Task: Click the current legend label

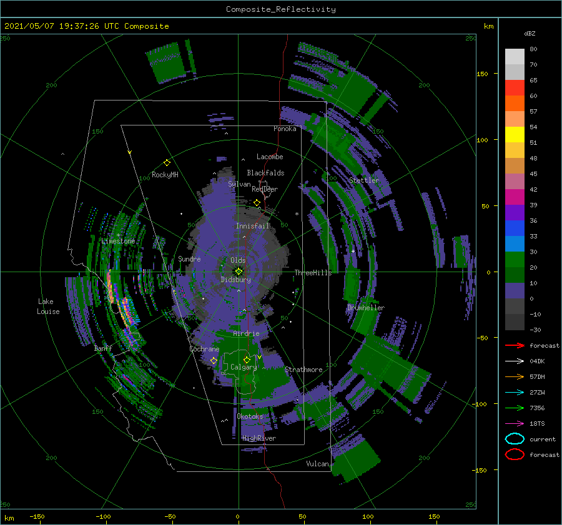Action: (x=542, y=439)
